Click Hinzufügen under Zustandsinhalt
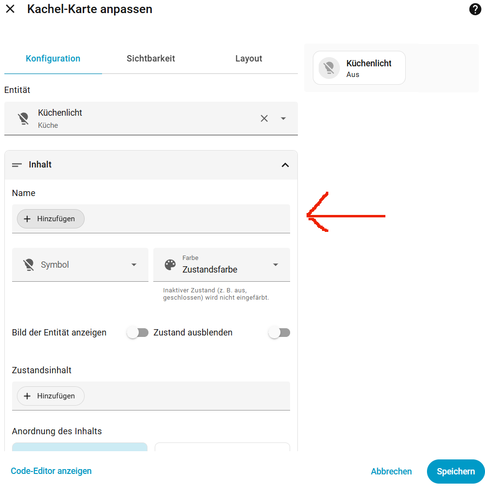This screenshot has width=485, height=487. tap(51, 396)
